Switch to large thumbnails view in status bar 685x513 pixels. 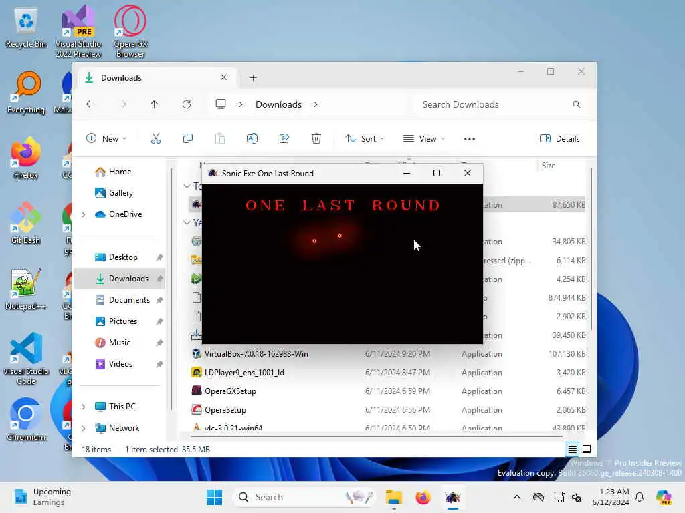pos(587,449)
